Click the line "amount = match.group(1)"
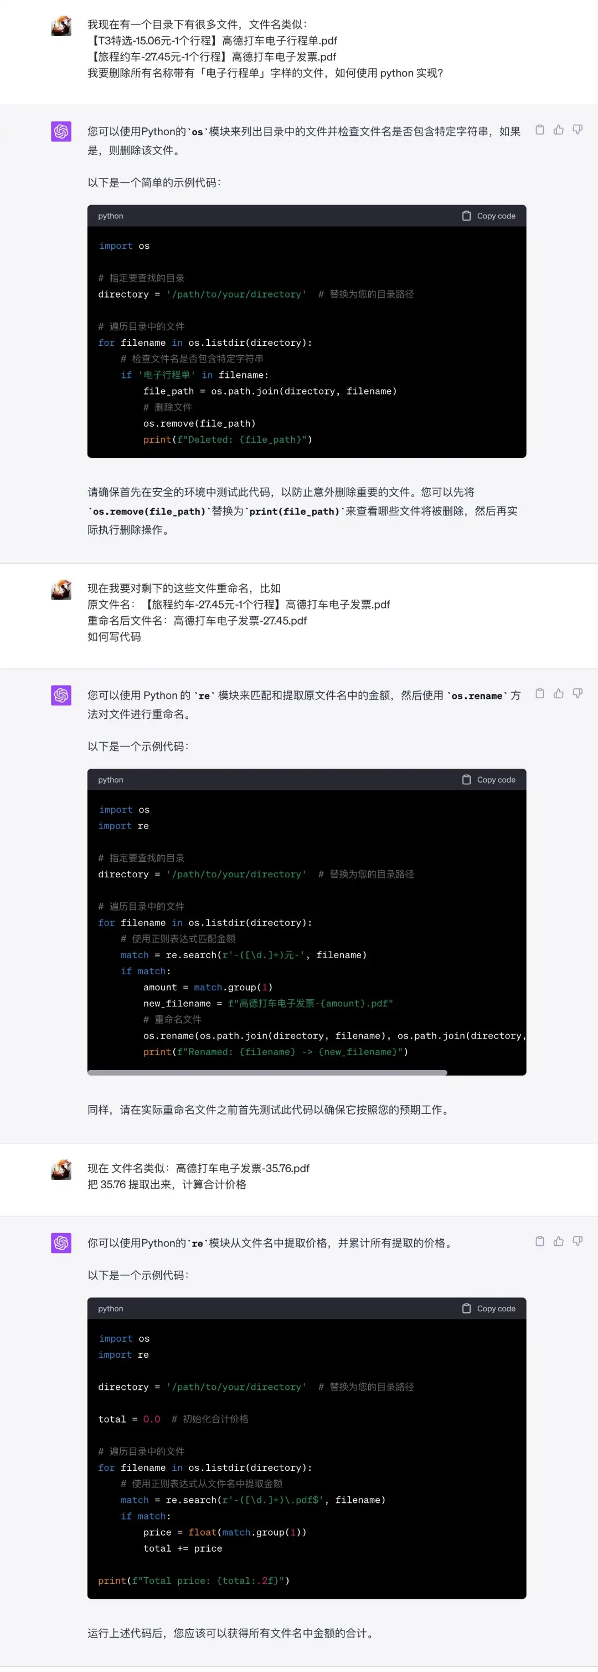The width and height of the screenshot is (598, 1672). [208, 987]
